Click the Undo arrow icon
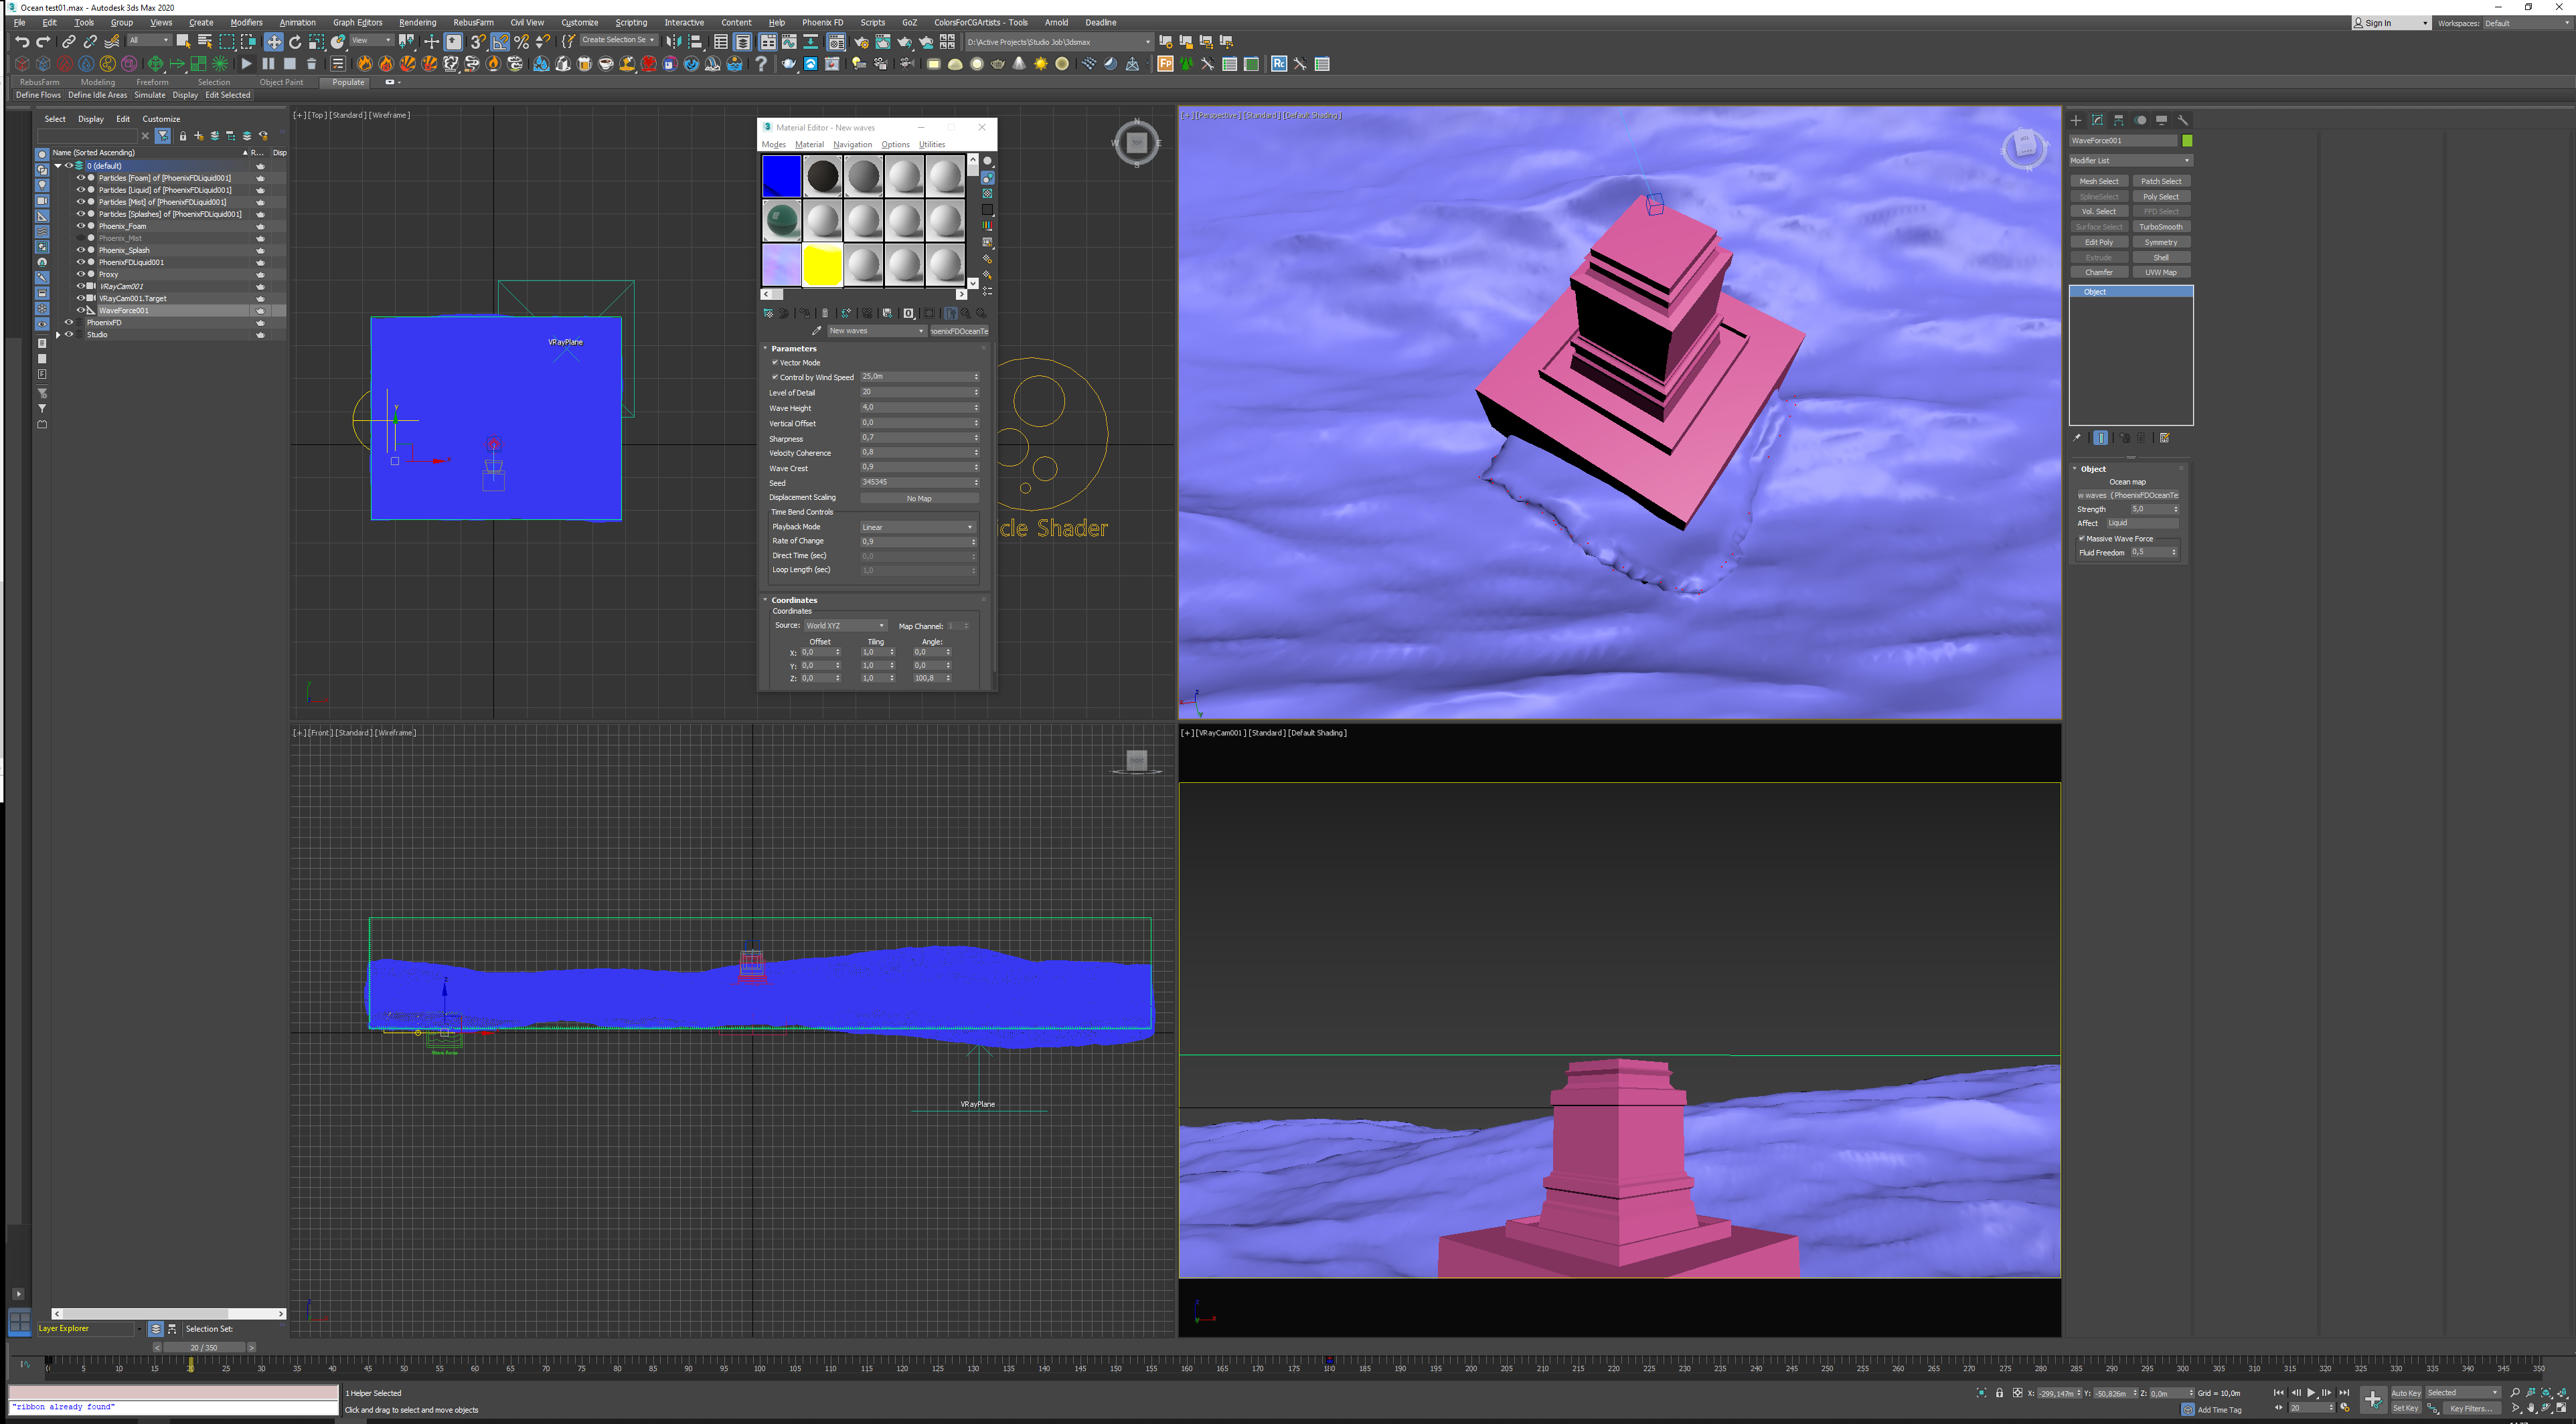The height and width of the screenshot is (1424, 2576). tap(22, 41)
